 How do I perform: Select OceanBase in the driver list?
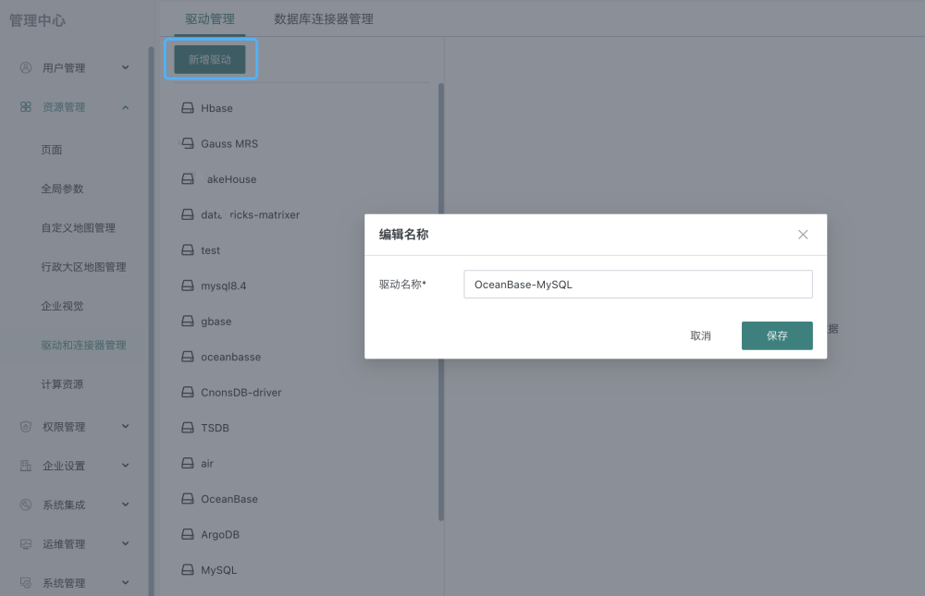(x=229, y=499)
